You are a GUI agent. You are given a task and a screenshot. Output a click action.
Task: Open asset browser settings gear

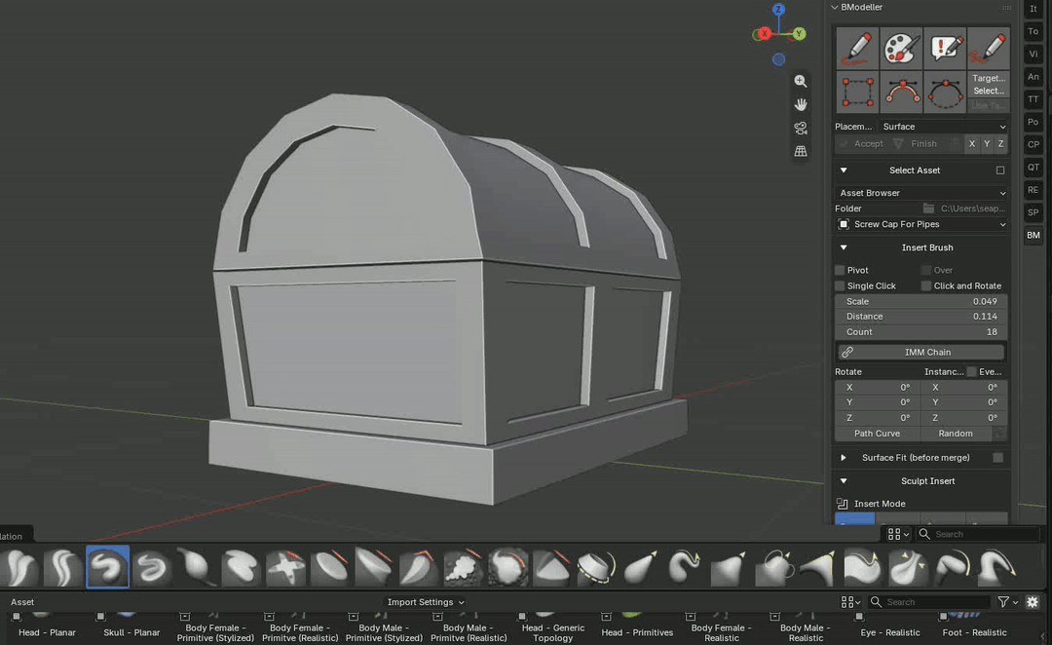click(x=1032, y=602)
